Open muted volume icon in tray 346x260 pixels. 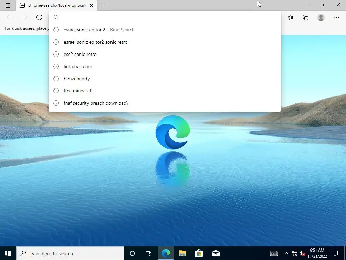point(302,253)
